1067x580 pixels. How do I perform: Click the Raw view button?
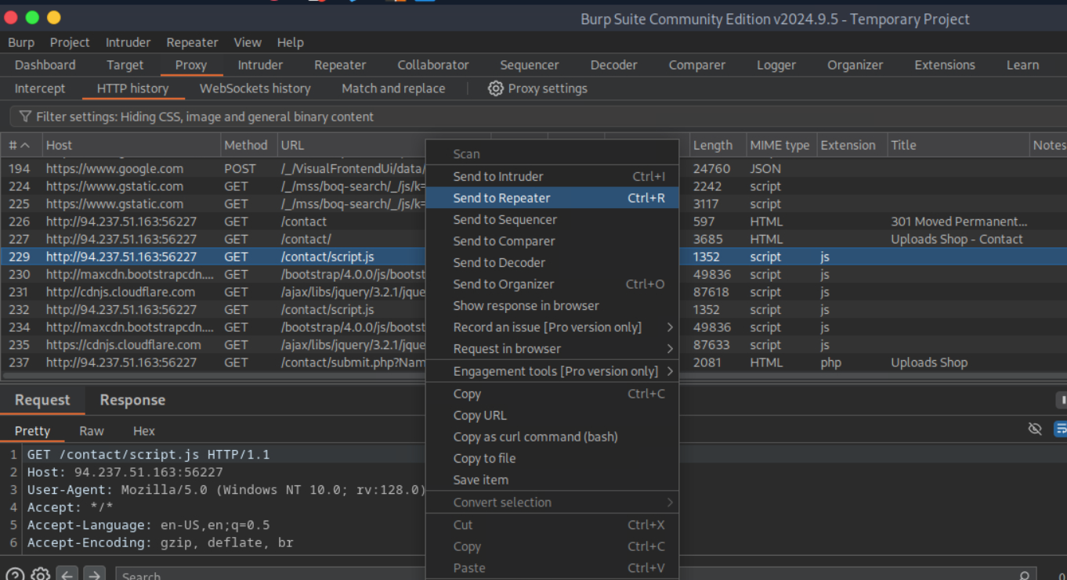(92, 431)
